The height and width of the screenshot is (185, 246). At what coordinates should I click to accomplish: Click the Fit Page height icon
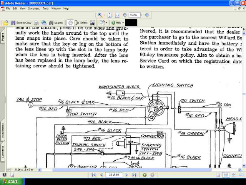click(x=110, y=15)
